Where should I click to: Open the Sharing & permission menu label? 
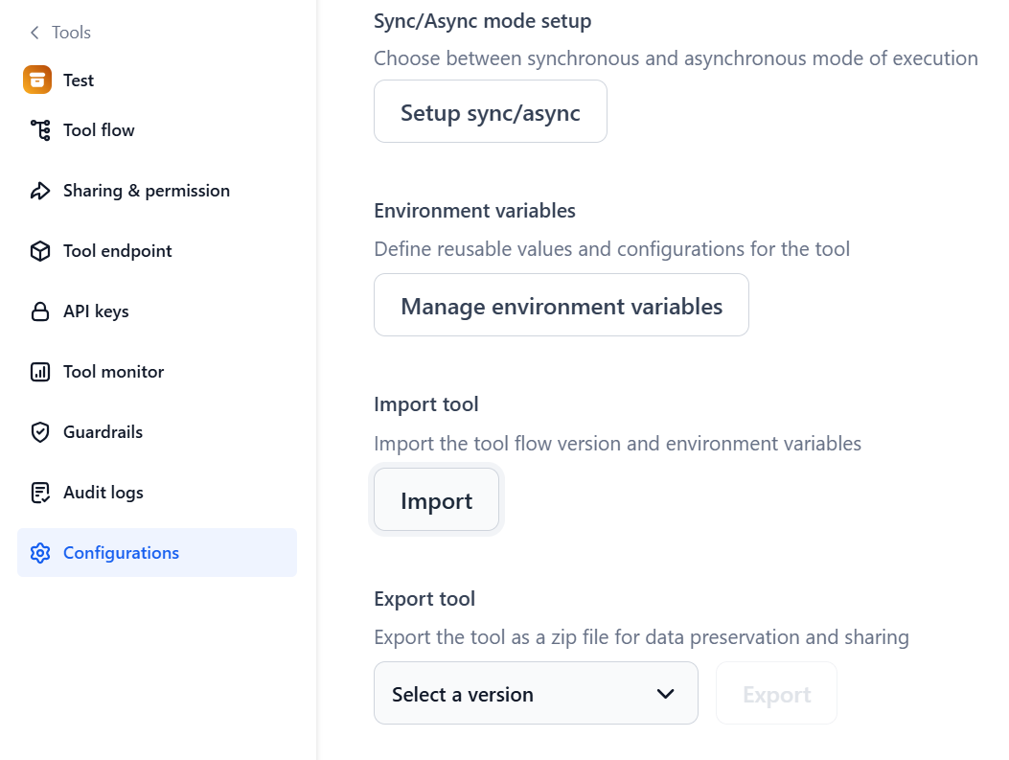click(147, 191)
